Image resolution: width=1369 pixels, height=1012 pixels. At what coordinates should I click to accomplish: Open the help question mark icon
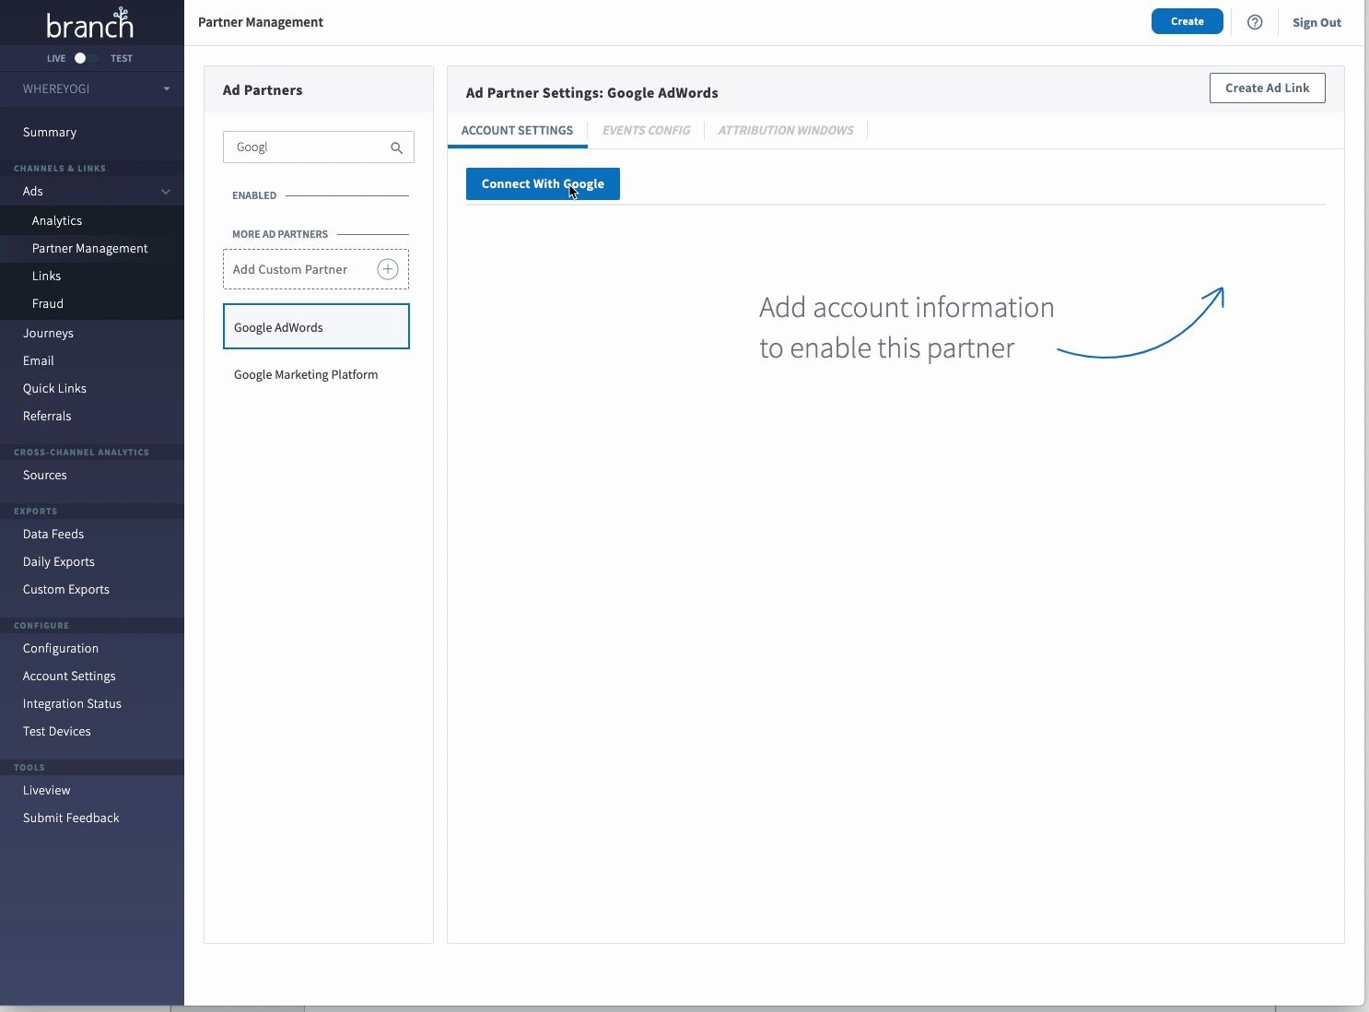1255,22
